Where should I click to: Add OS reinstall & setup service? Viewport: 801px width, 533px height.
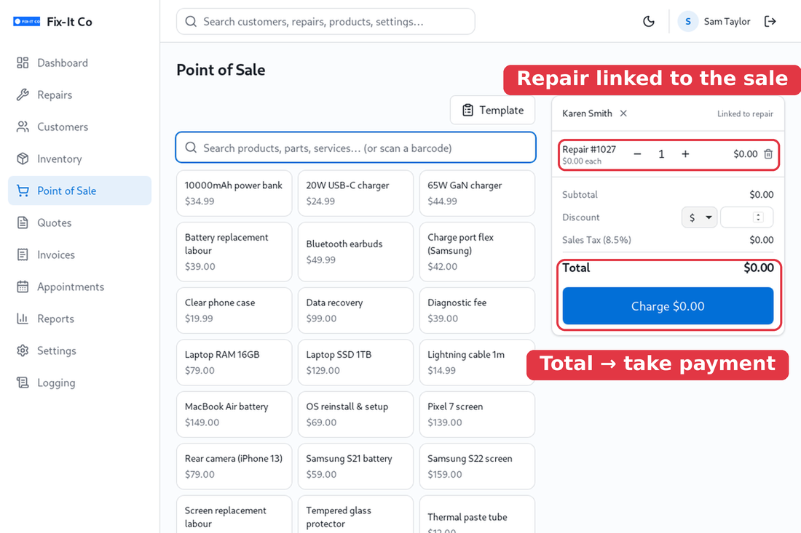(355, 414)
